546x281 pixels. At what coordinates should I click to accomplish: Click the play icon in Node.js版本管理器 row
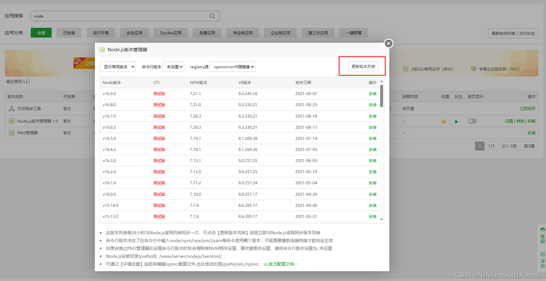(x=456, y=122)
